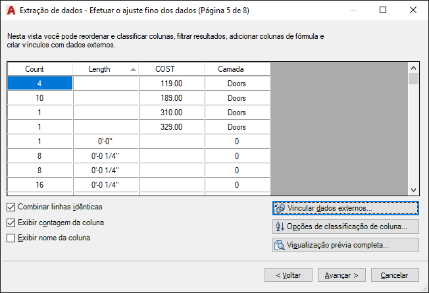The height and width of the screenshot is (293, 429).
Task: Proceed with the Avançar button
Action: tap(341, 275)
